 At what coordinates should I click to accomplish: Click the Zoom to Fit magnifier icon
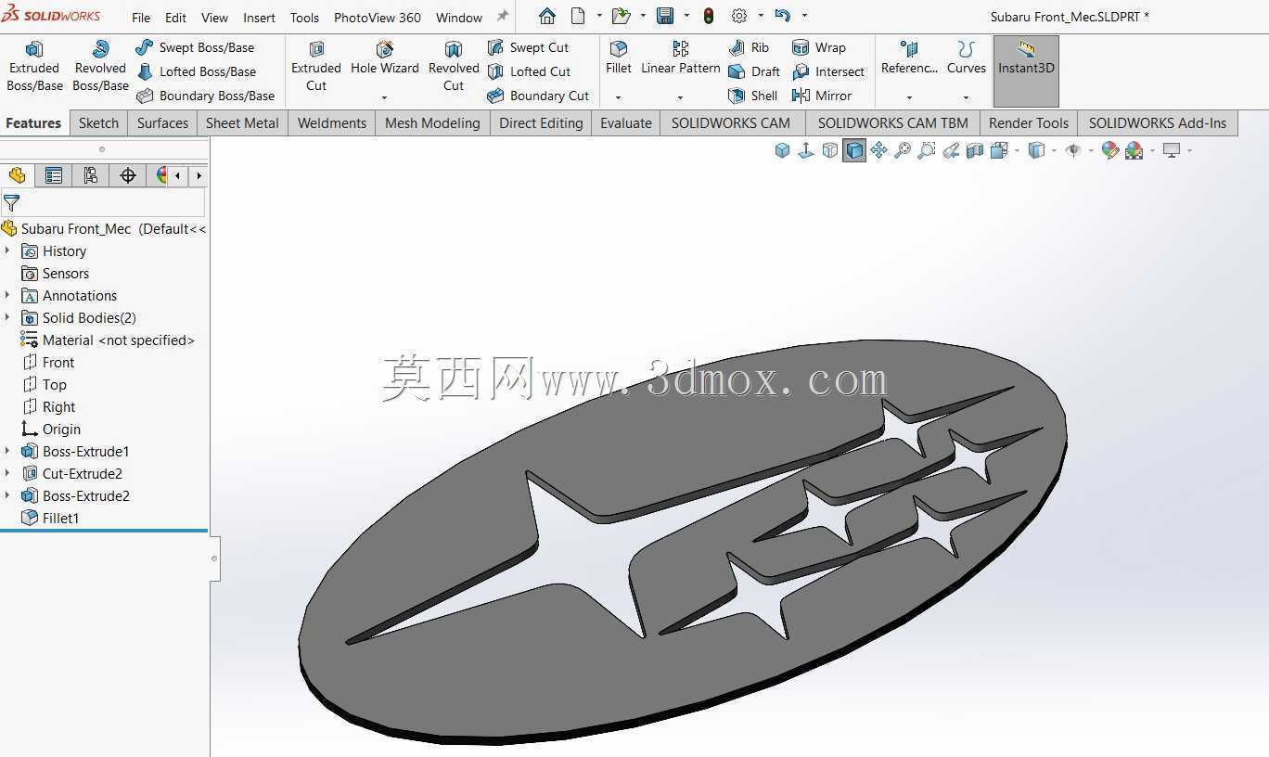(903, 150)
